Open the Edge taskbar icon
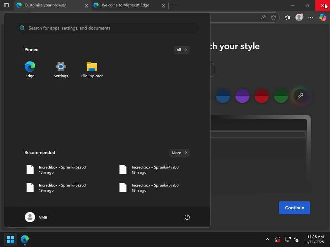This screenshot has height=247, width=330. (25, 239)
